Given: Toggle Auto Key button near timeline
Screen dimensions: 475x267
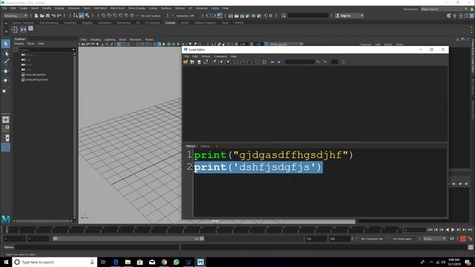Looking at the screenshot, I should click(x=462, y=239).
